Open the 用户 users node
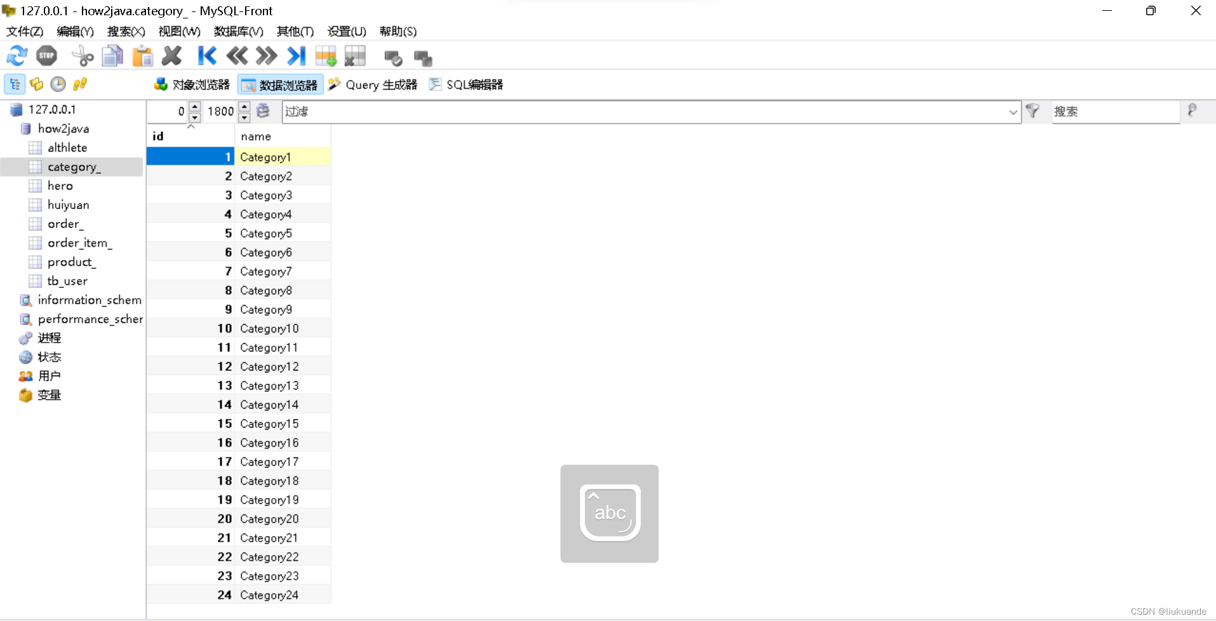 point(49,376)
